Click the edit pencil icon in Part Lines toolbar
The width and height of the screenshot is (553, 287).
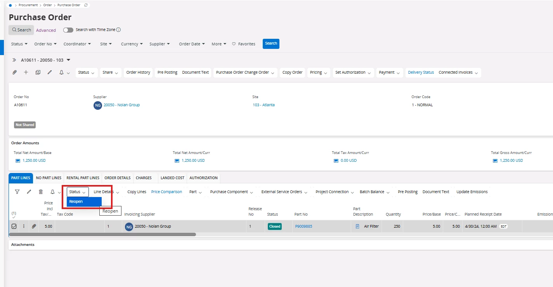click(29, 192)
